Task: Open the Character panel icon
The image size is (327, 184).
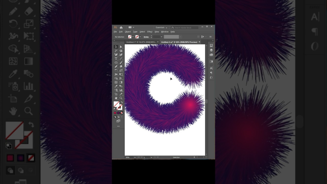Action: pos(211,68)
